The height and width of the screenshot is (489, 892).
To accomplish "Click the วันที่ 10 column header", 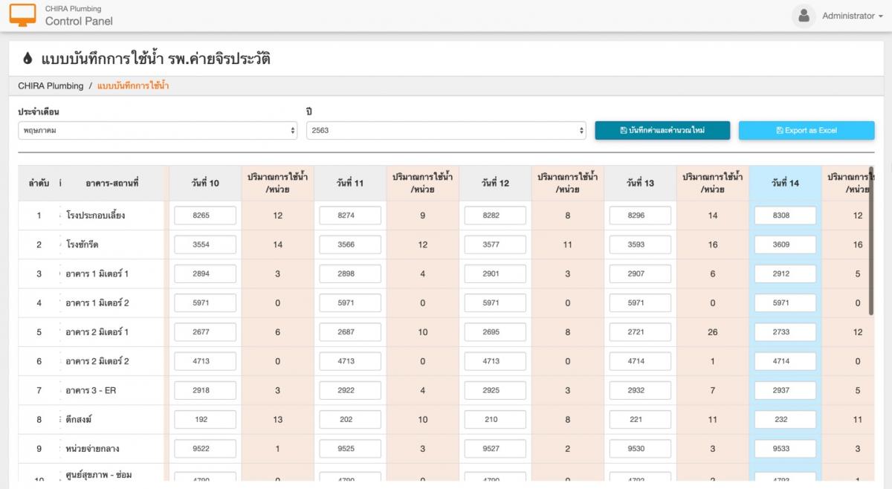I will coord(205,183).
